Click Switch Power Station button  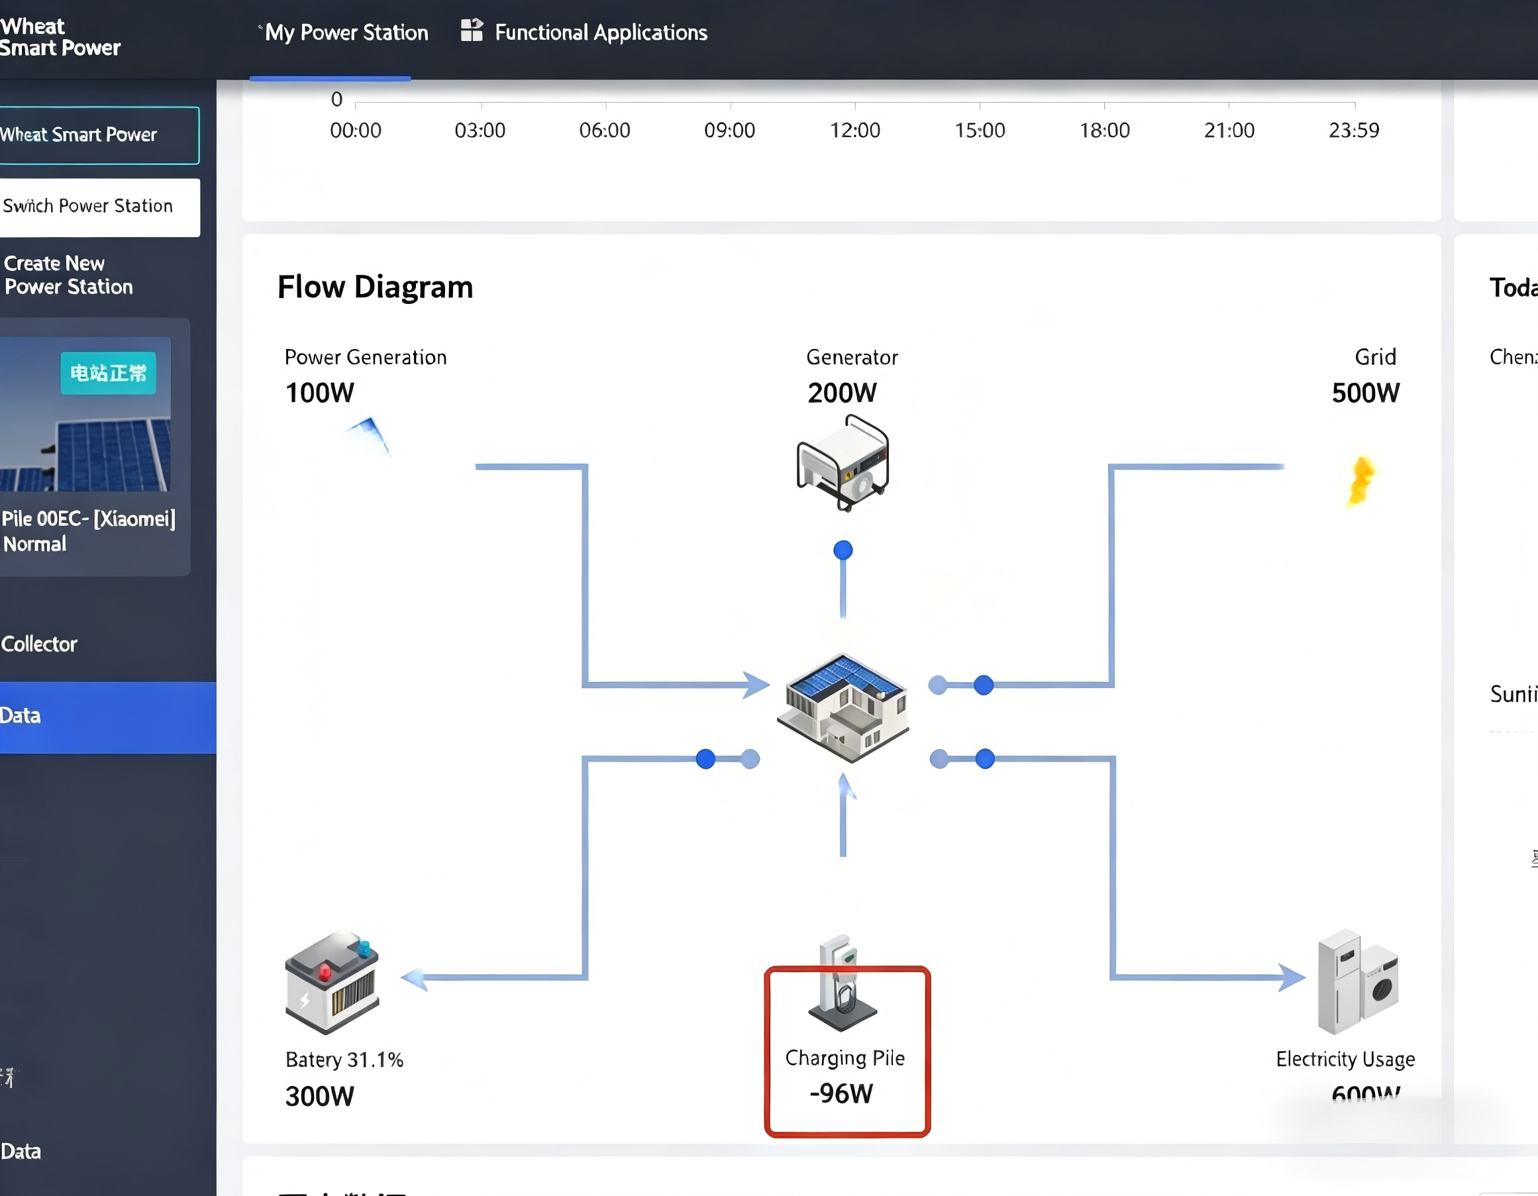pyautogui.click(x=88, y=205)
